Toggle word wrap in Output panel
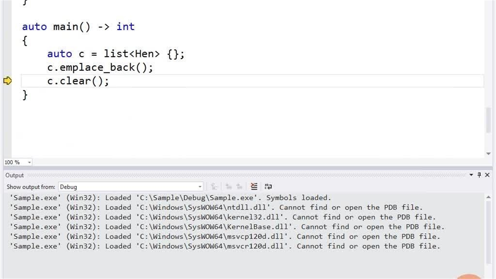This screenshot has width=496, height=279. click(268, 187)
